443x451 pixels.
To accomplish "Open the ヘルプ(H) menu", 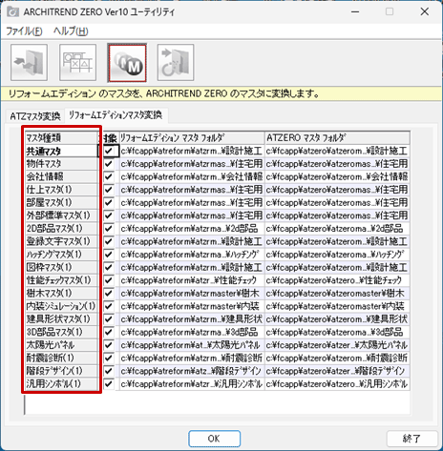I will click(71, 31).
